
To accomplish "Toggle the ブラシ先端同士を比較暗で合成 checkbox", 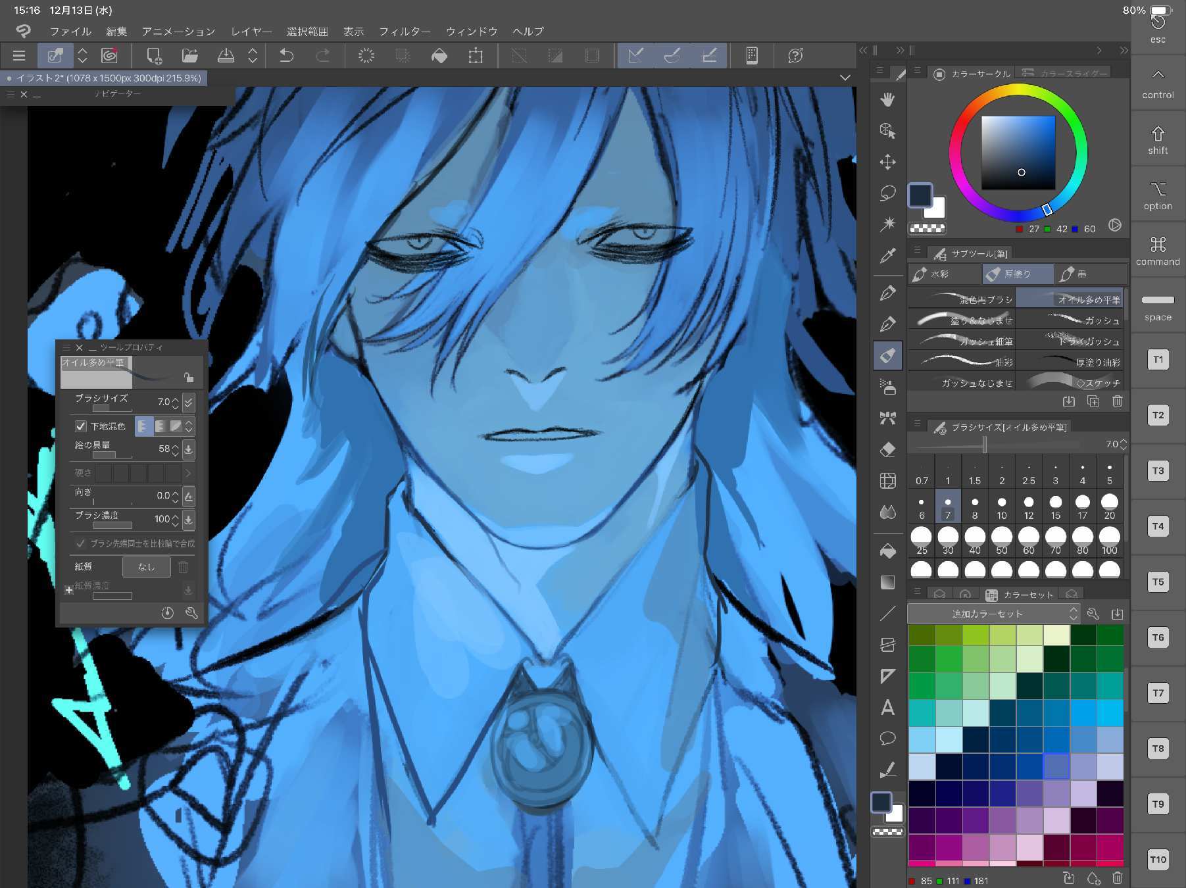I will pos(81,543).
